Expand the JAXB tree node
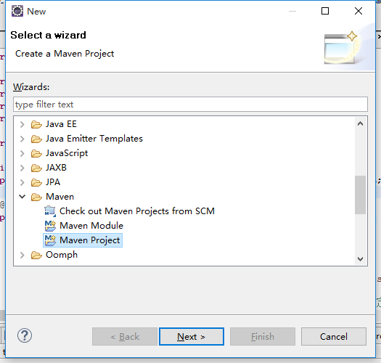The image size is (381, 363). [22, 168]
